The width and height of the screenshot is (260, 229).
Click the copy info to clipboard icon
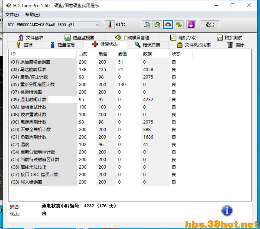pyautogui.click(x=146, y=25)
